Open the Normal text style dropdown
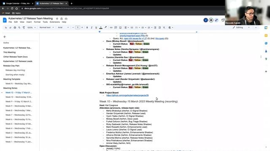Viewport: 270px width, 151px height. [46, 28]
